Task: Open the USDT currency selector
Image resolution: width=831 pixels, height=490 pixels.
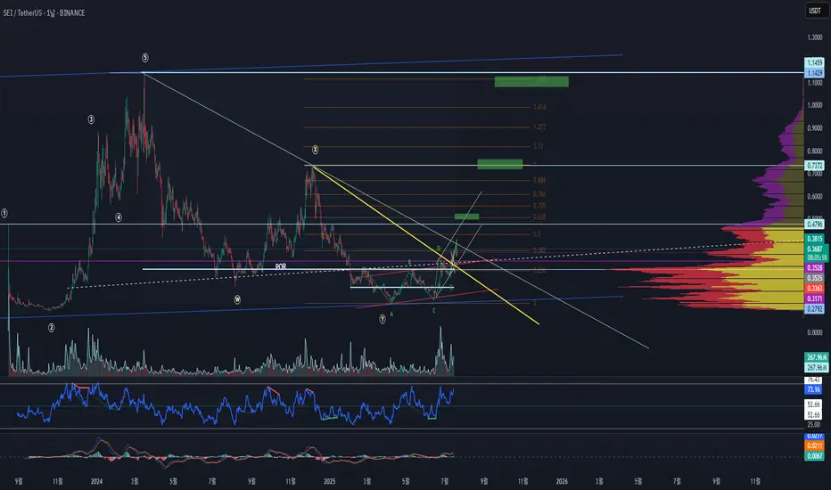Action: [815, 11]
